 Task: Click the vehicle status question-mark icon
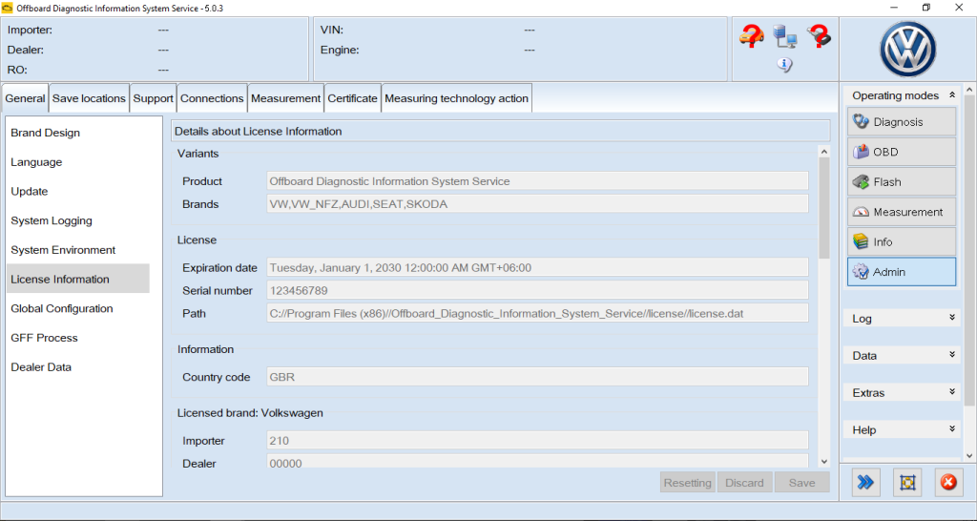[x=752, y=35]
